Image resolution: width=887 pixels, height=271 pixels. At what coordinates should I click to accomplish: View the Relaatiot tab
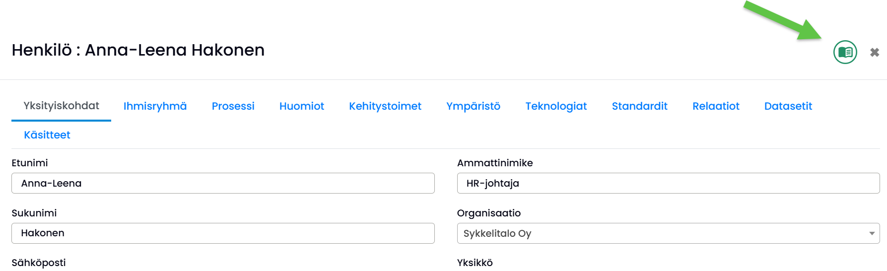716,106
